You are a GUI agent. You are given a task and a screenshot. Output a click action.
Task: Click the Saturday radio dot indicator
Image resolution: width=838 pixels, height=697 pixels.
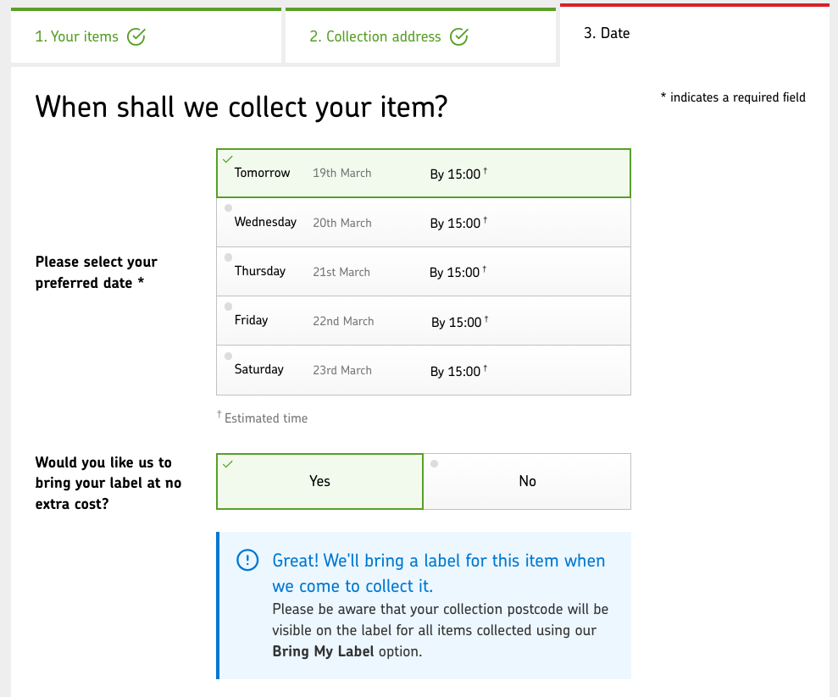click(x=228, y=356)
